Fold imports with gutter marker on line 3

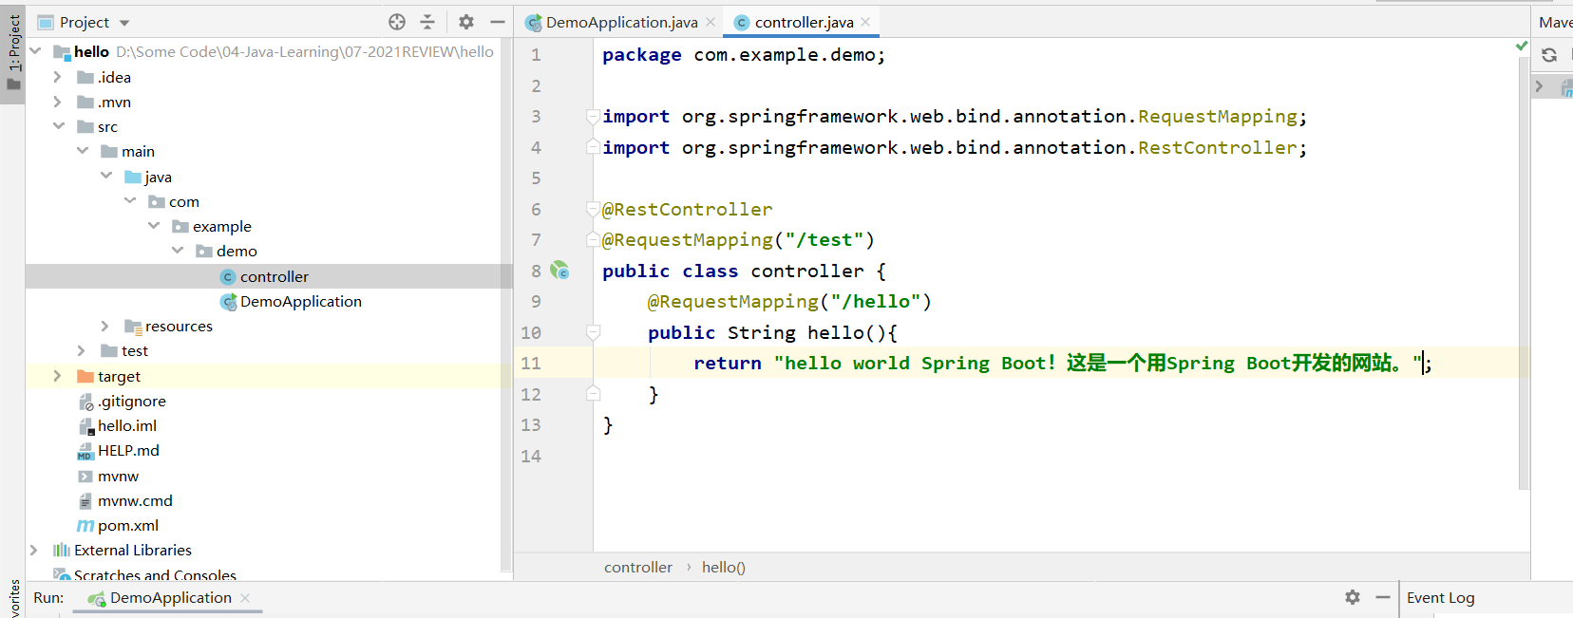[593, 116]
